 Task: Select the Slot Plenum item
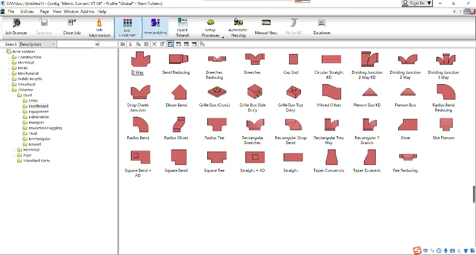[443, 129]
